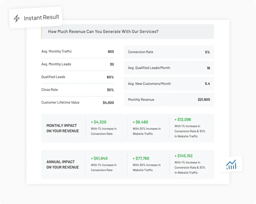Select the +$77,760 annual traffic impact figure
The width and height of the screenshot is (256, 204).
(141, 158)
